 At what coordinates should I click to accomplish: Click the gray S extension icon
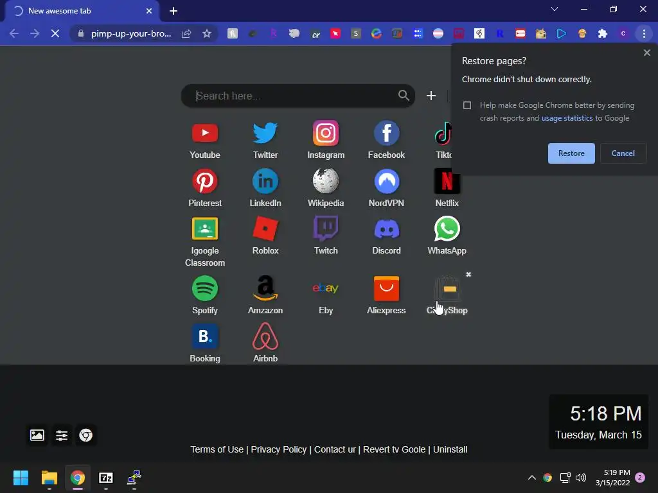click(356, 33)
